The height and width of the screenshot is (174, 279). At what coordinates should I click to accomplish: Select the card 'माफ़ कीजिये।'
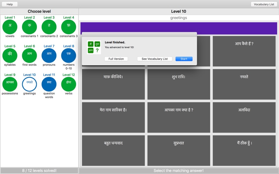pos(113,84)
